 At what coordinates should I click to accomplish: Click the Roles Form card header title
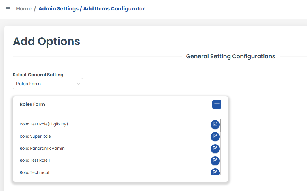(32, 104)
